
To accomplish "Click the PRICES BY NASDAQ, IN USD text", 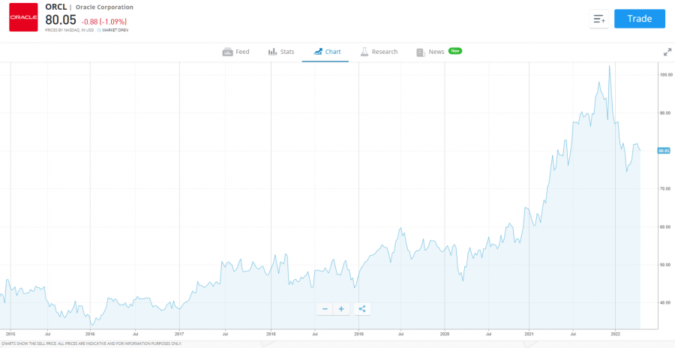I will [69, 30].
